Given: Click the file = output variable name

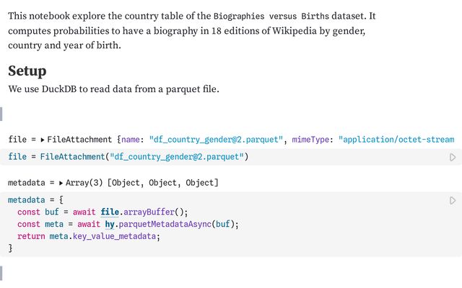Looking at the screenshot, I should (x=17, y=139).
